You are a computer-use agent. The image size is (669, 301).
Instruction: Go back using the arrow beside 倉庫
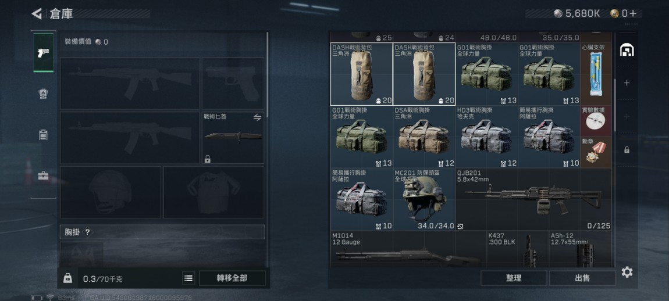point(37,13)
